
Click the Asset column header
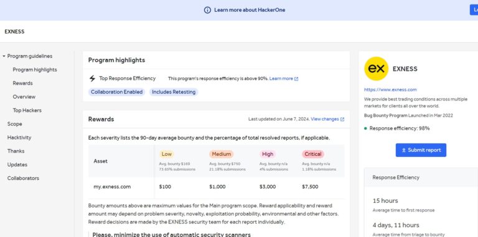click(x=101, y=161)
